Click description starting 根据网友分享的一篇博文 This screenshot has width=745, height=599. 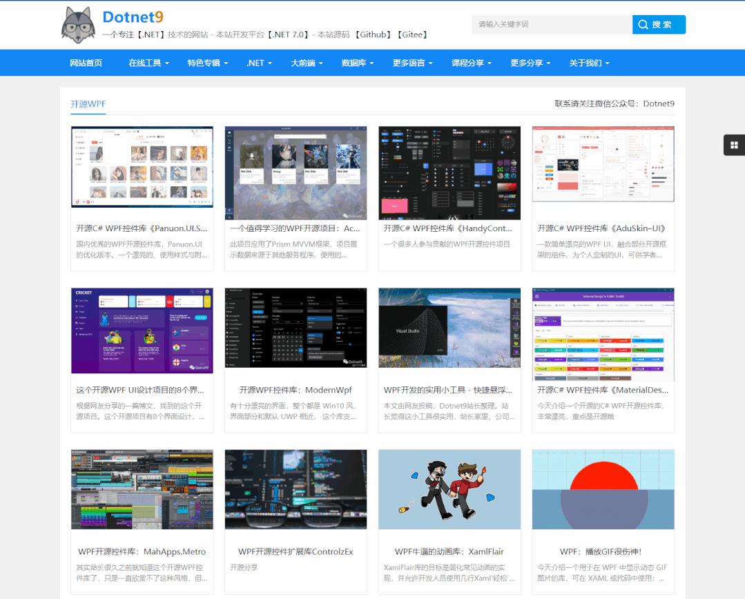pos(141,411)
